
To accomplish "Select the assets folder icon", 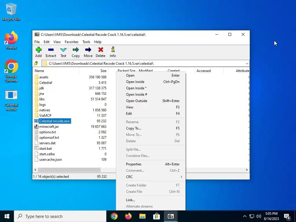I will 36,77.
